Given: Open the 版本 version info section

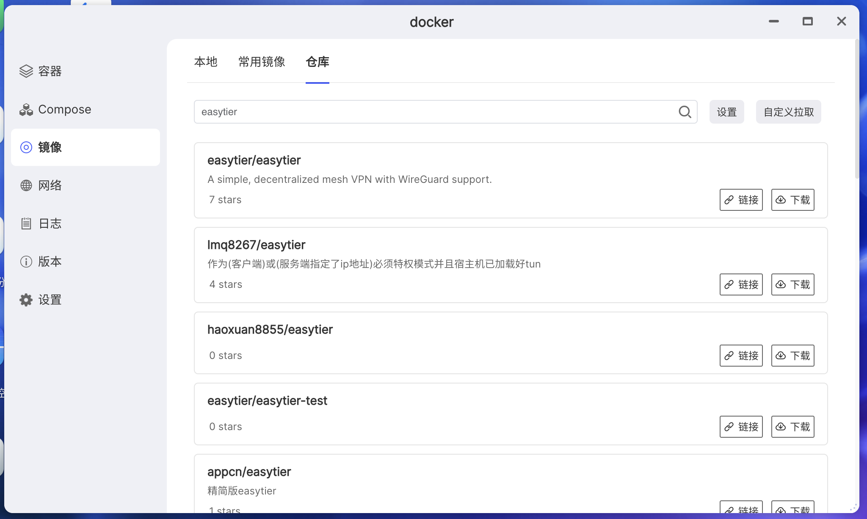Looking at the screenshot, I should coord(85,262).
